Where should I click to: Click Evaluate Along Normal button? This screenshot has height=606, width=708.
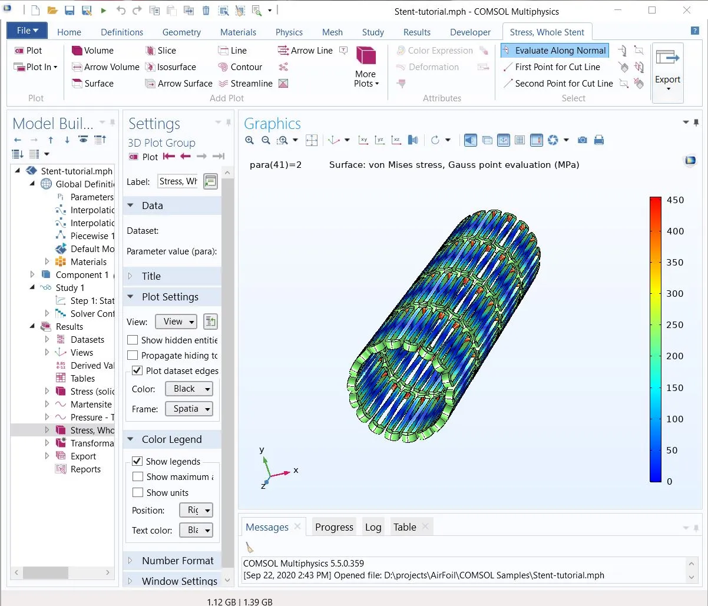pos(554,51)
